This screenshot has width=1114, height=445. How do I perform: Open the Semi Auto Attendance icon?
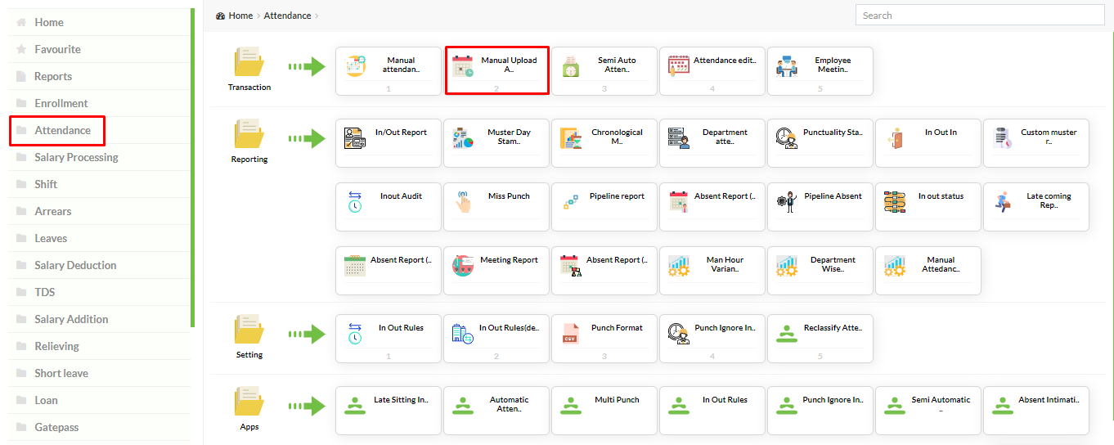[571, 66]
